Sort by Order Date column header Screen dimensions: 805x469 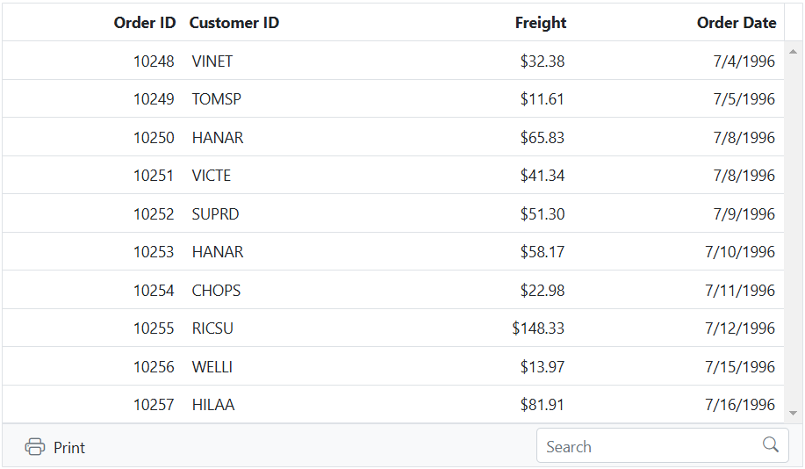coord(736,23)
